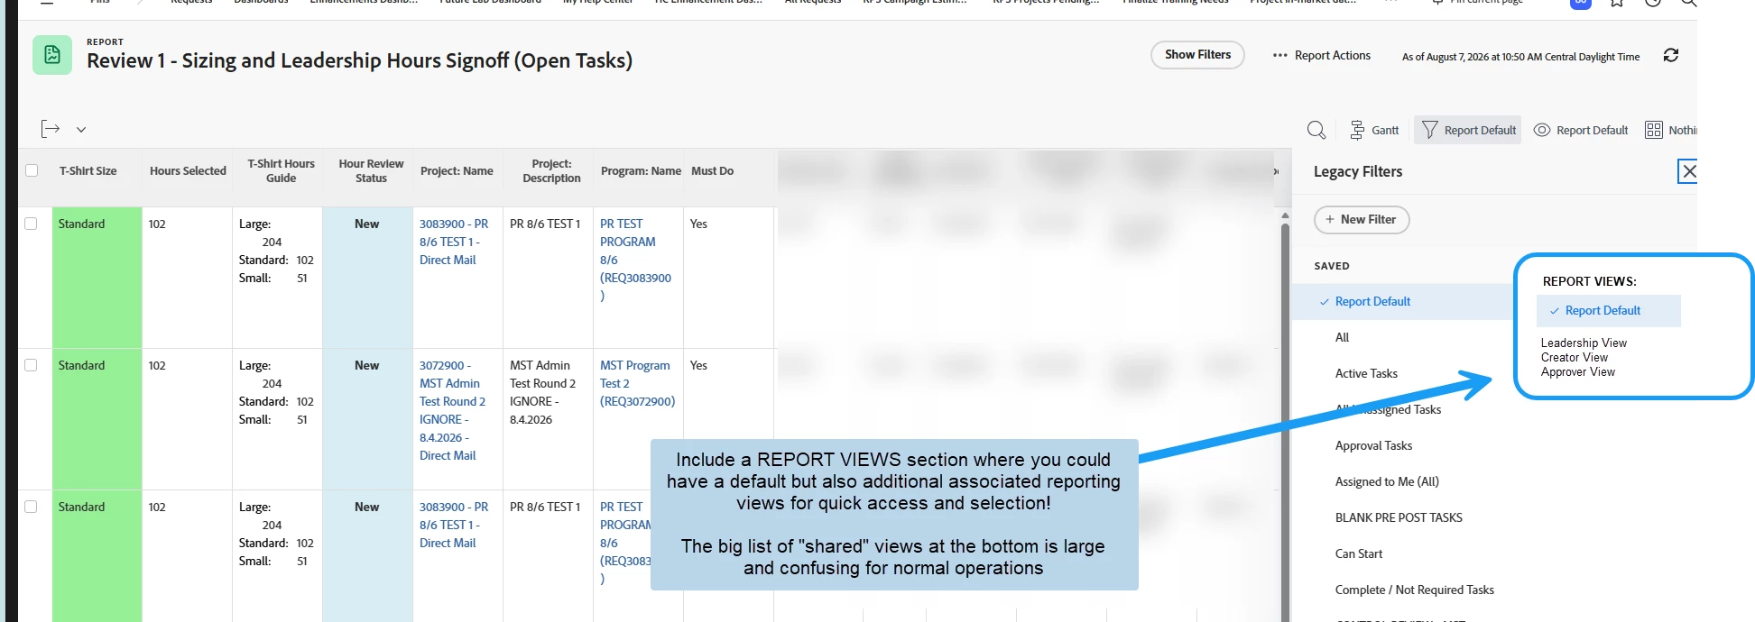Click the Show Filters button
The height and width of the screenshot is (622, 1755).
[x=1197, y=55]
